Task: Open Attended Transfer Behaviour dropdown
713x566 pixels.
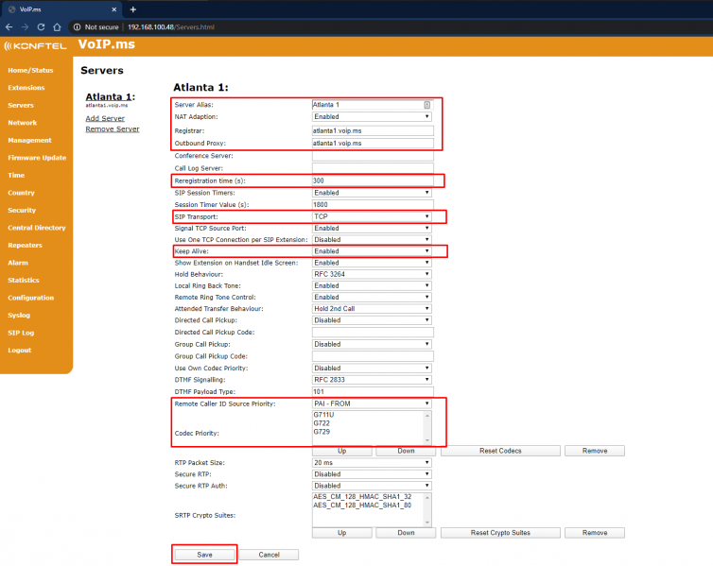Action: pyautogui.click(x=372, y=308)
